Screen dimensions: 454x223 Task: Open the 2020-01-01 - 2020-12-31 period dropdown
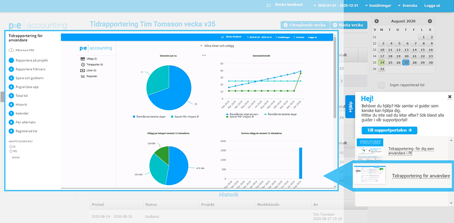point(337,6)
